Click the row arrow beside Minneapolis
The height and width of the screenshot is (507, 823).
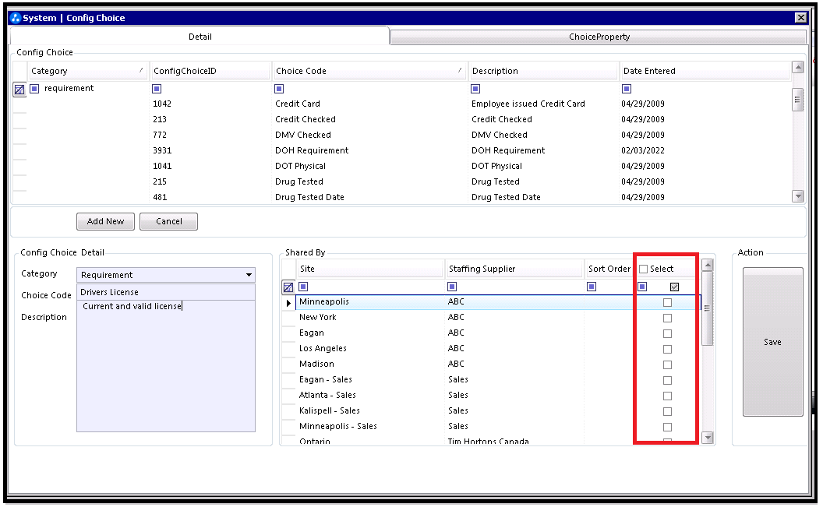coord(288,302)
